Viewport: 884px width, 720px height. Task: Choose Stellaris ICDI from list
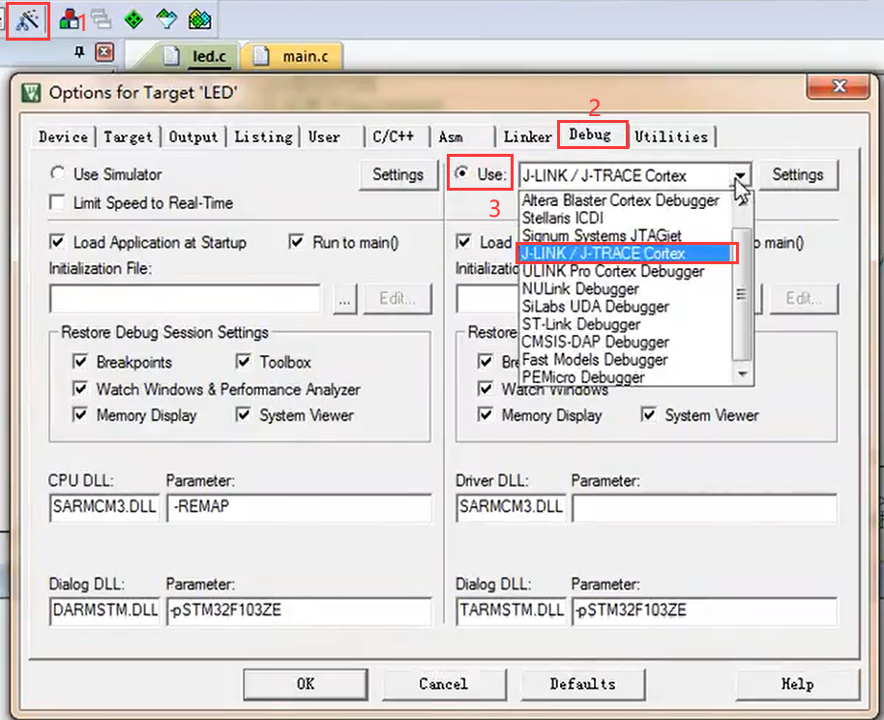[626, 218]
